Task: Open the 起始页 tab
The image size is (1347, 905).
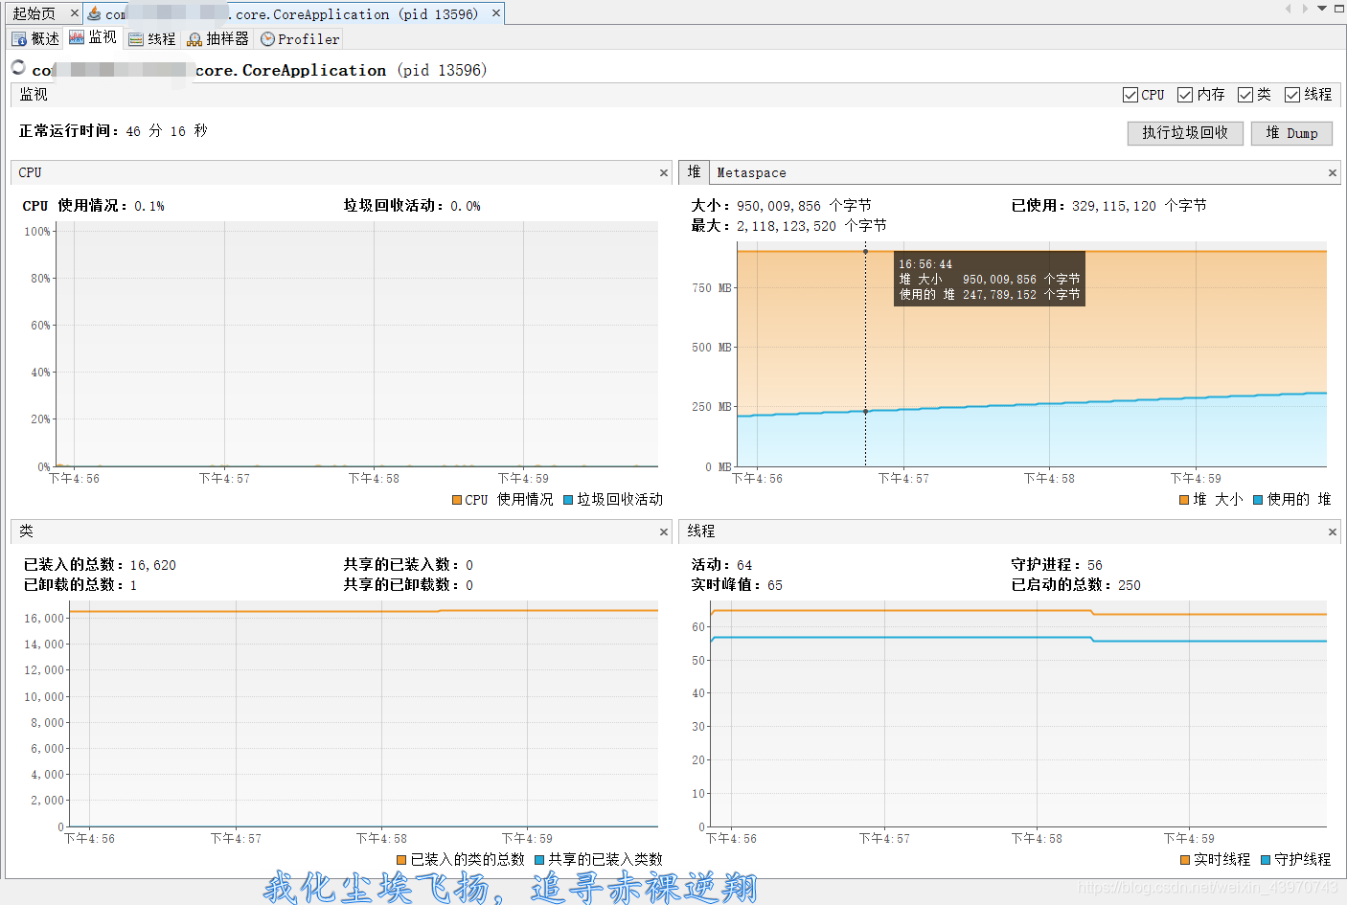Action: click(34, 12)
